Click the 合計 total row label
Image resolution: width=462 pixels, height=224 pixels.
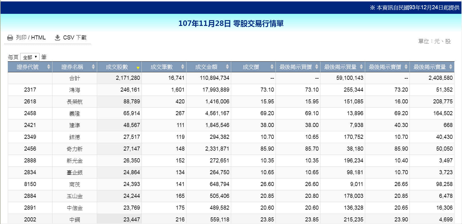tap(75, 78)
